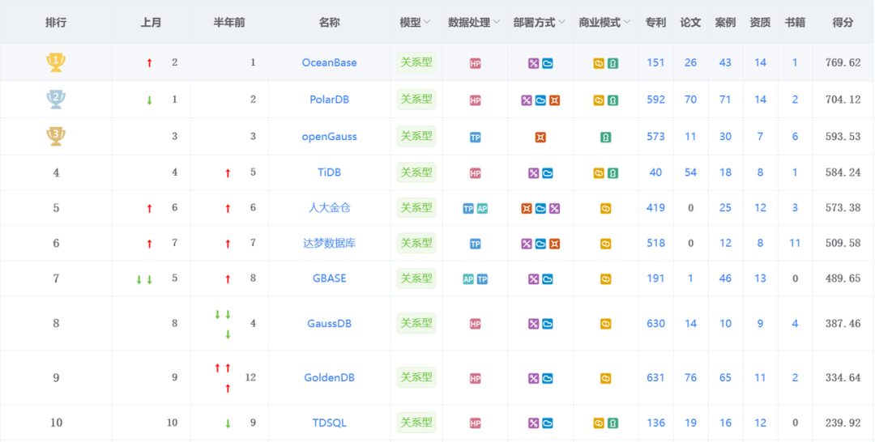Click the yellow link icon in GoldenDB row

tap(605, 379)
